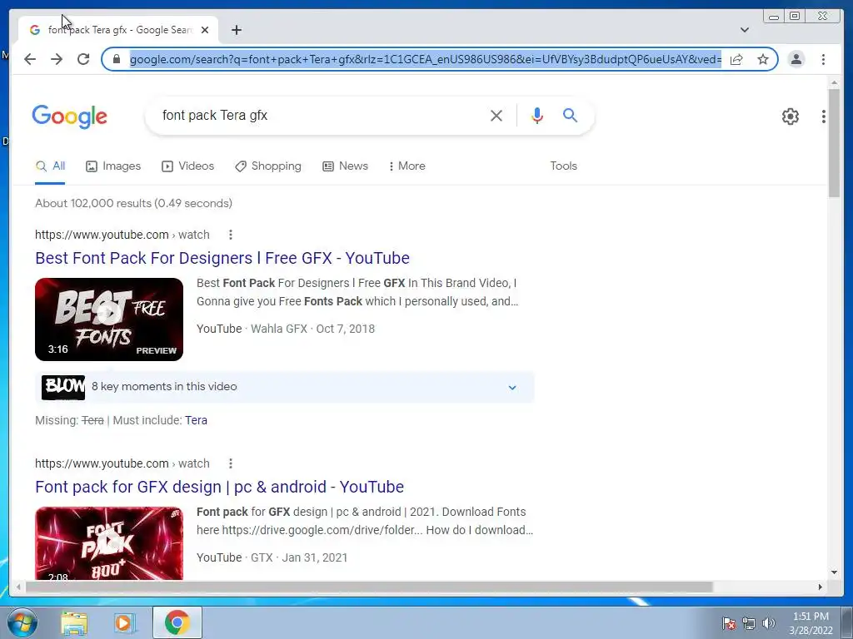Viewport: 853px width, 639px height.
Task: Open options for first youtube.com result
Action: pyautogui.click(x=231, y=235)
